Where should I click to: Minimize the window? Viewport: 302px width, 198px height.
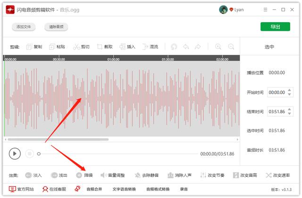[274, 9]
